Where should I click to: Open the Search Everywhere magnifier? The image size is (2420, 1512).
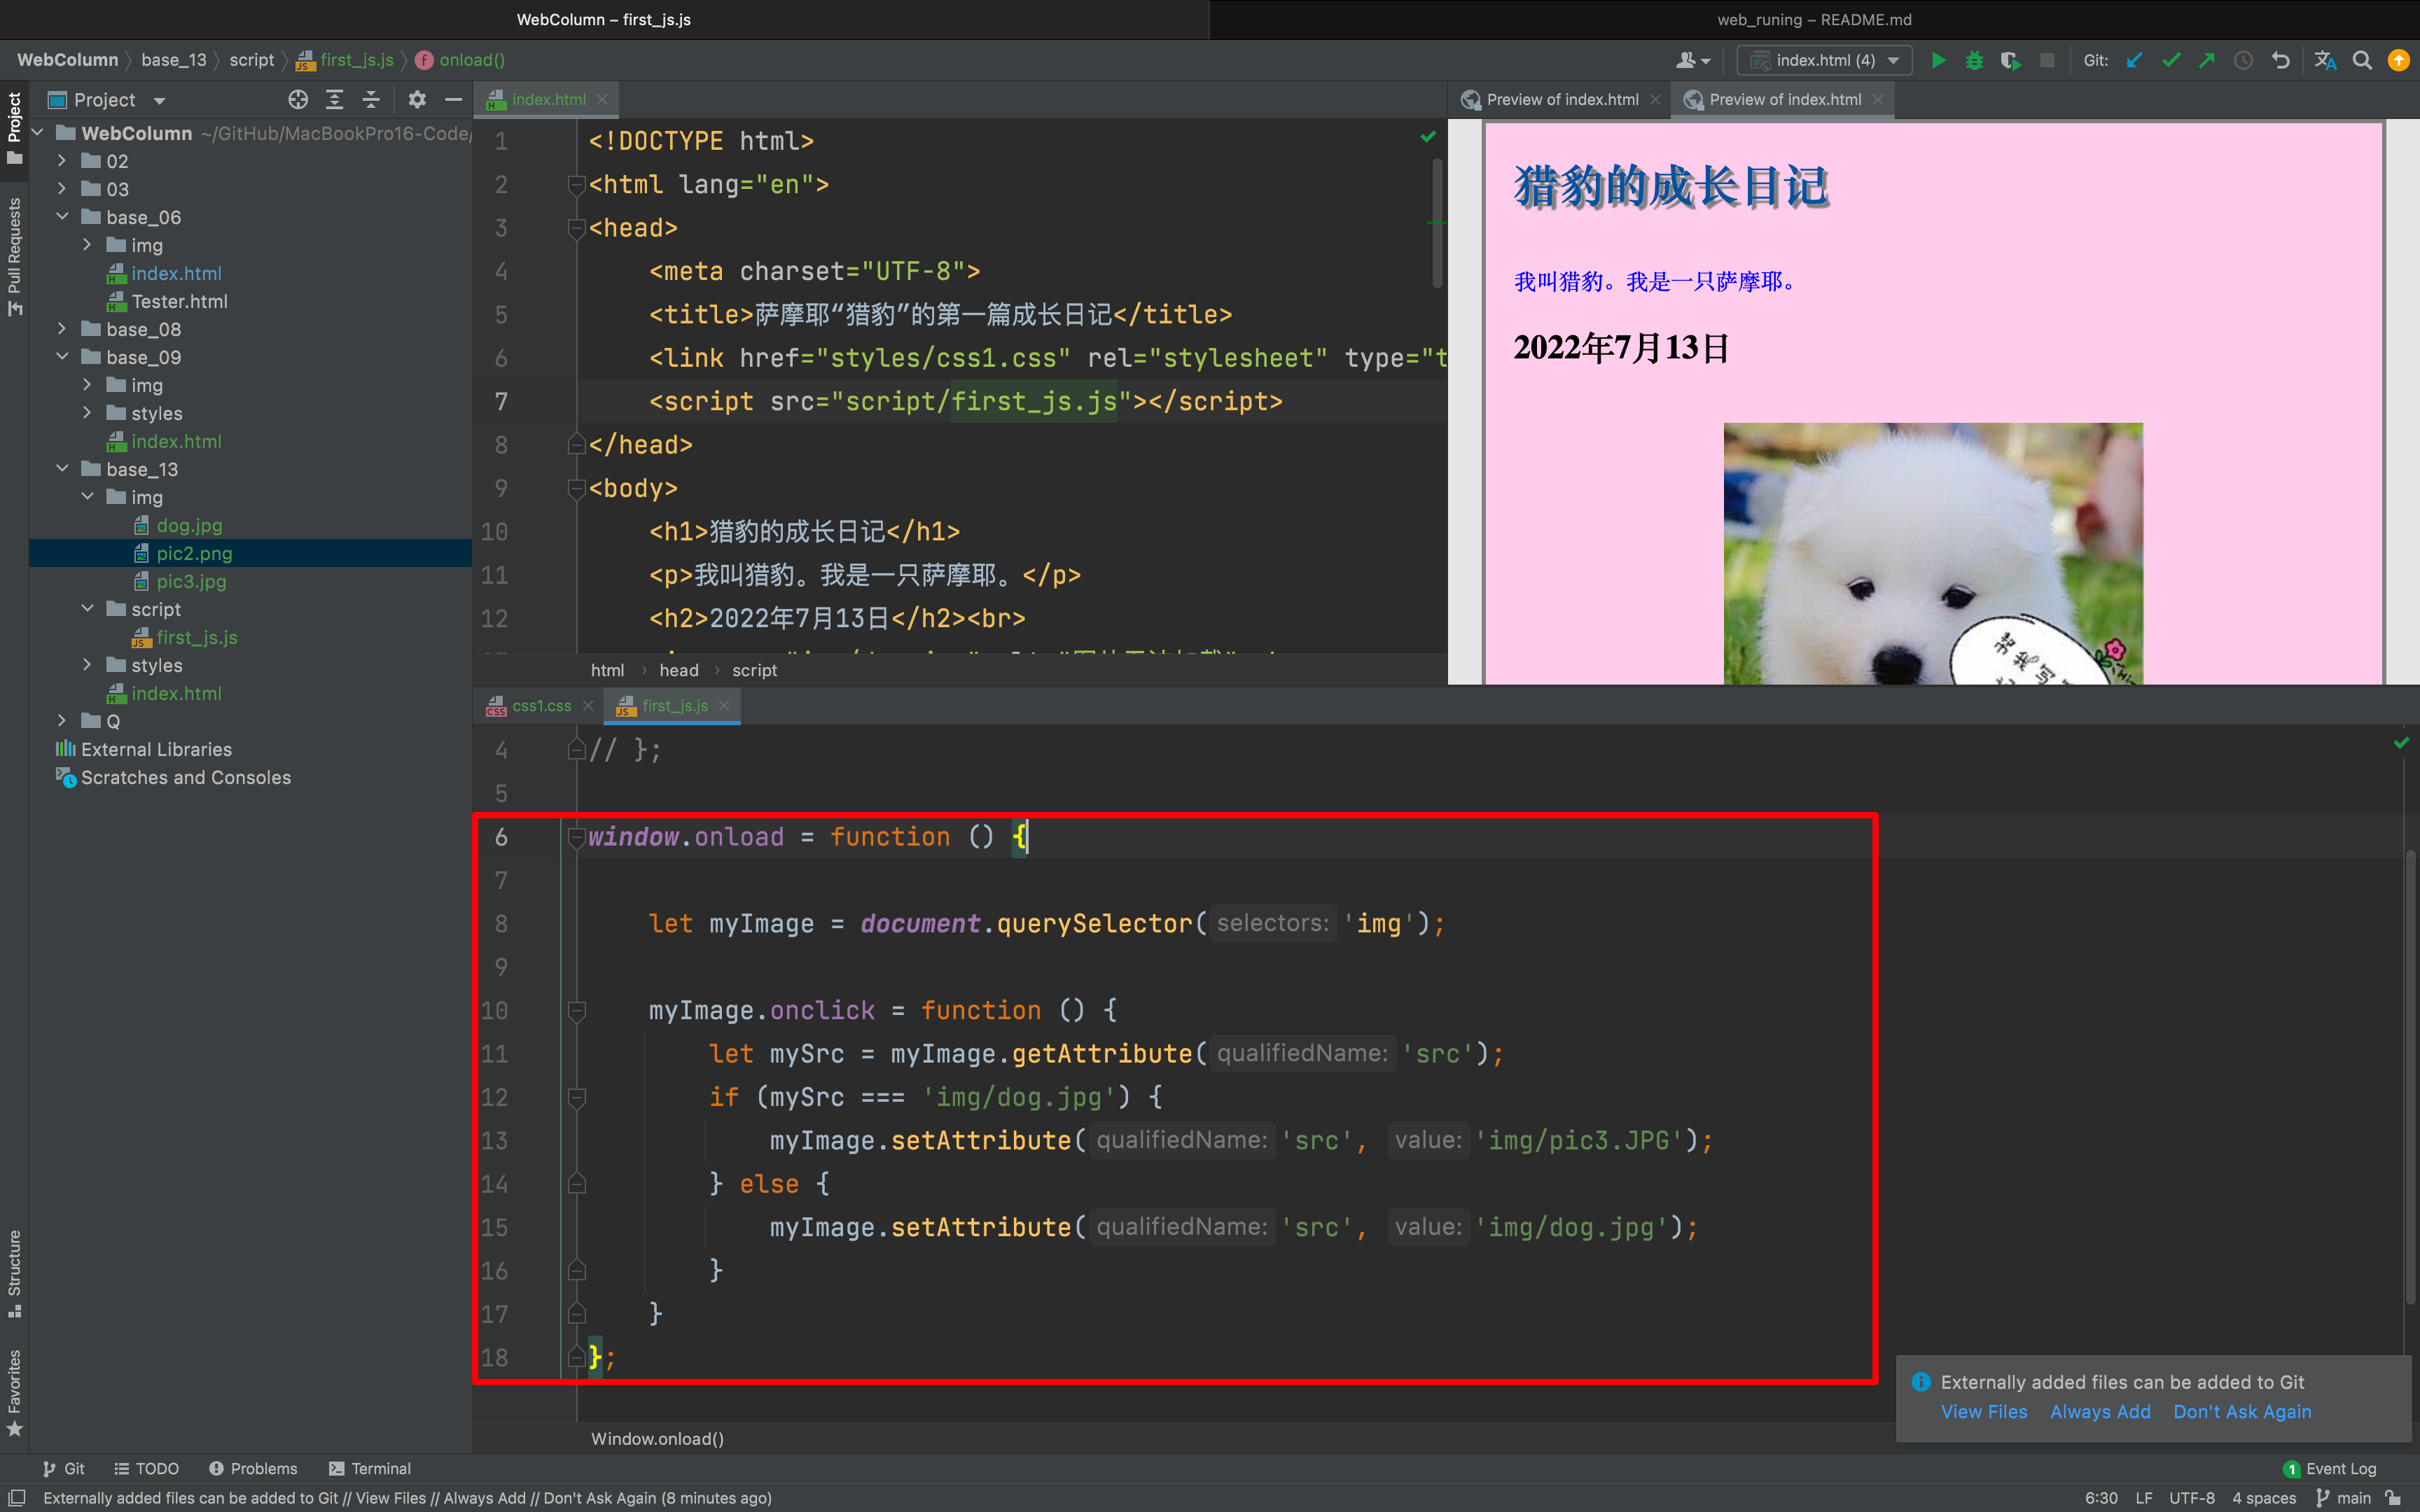click(2362, 60)
